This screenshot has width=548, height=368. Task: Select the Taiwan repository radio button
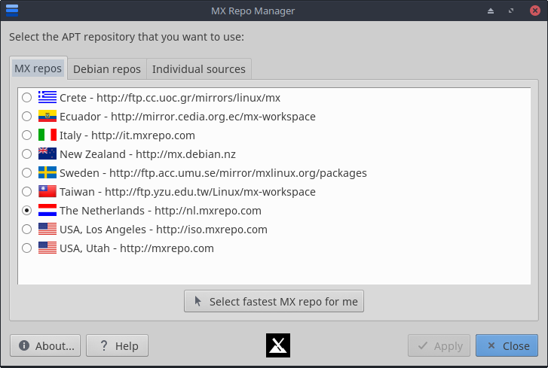[x=26, y=191]
